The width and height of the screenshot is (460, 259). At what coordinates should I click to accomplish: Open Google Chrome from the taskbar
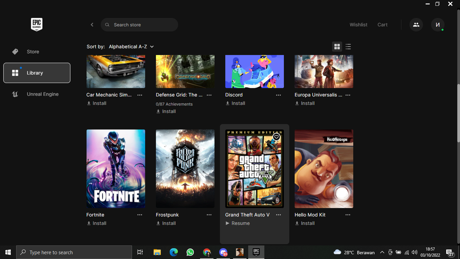click(207, 253)
